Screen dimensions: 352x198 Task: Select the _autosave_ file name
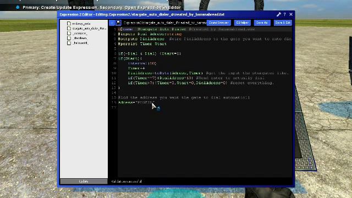click(x=80, y=34)
